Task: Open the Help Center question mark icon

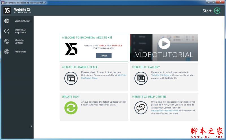Action: [7, 31]
